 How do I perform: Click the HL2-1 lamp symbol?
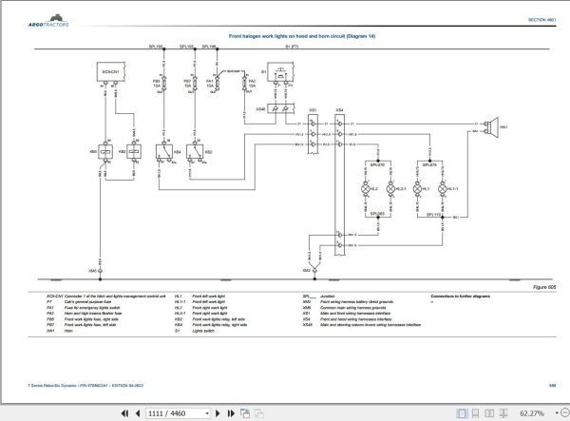[x=390, y=189]
